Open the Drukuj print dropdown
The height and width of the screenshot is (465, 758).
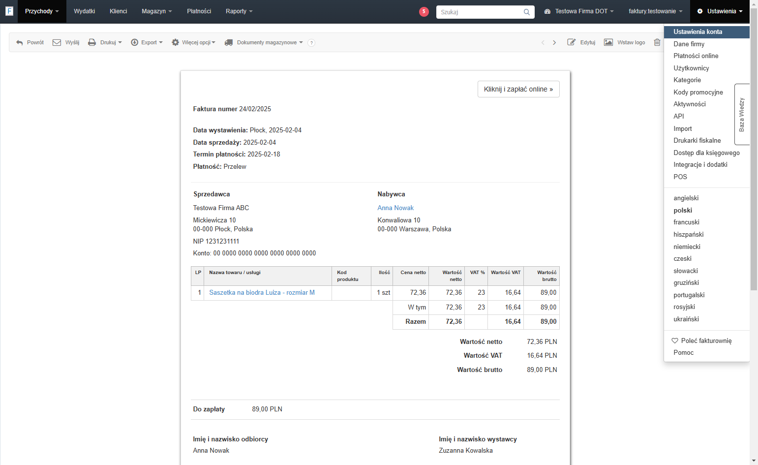click(x=105, y=42)
